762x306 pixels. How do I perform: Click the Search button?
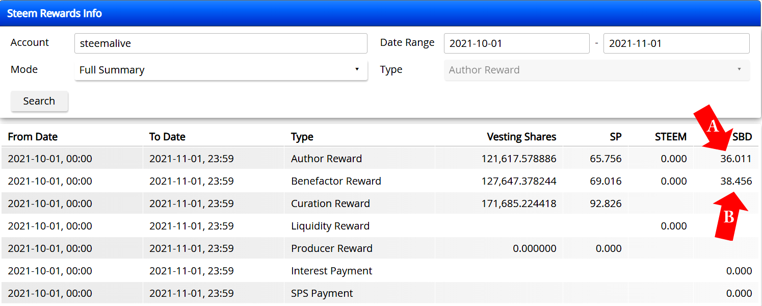[x=39, y=101]
